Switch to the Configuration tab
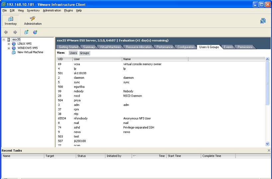272x179 pixels. tap(186, 47)
